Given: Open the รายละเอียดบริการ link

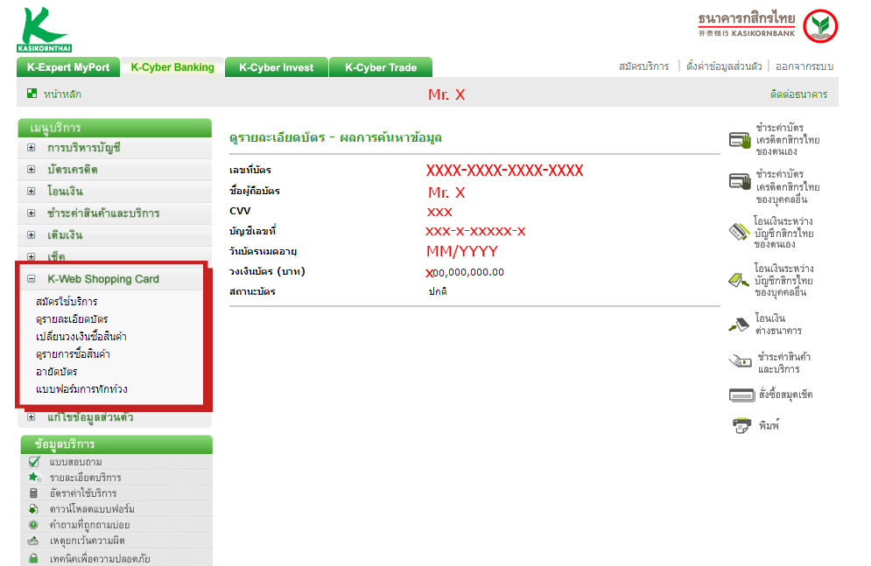Looking at the screenshot, I should click(85, 478).
